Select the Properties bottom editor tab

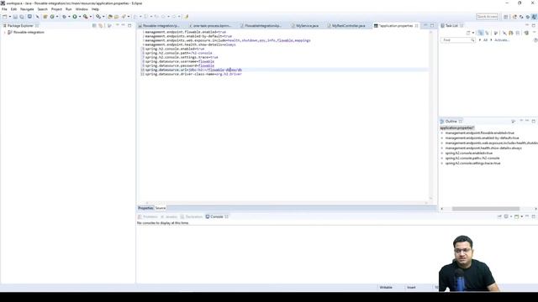[145, 208]
